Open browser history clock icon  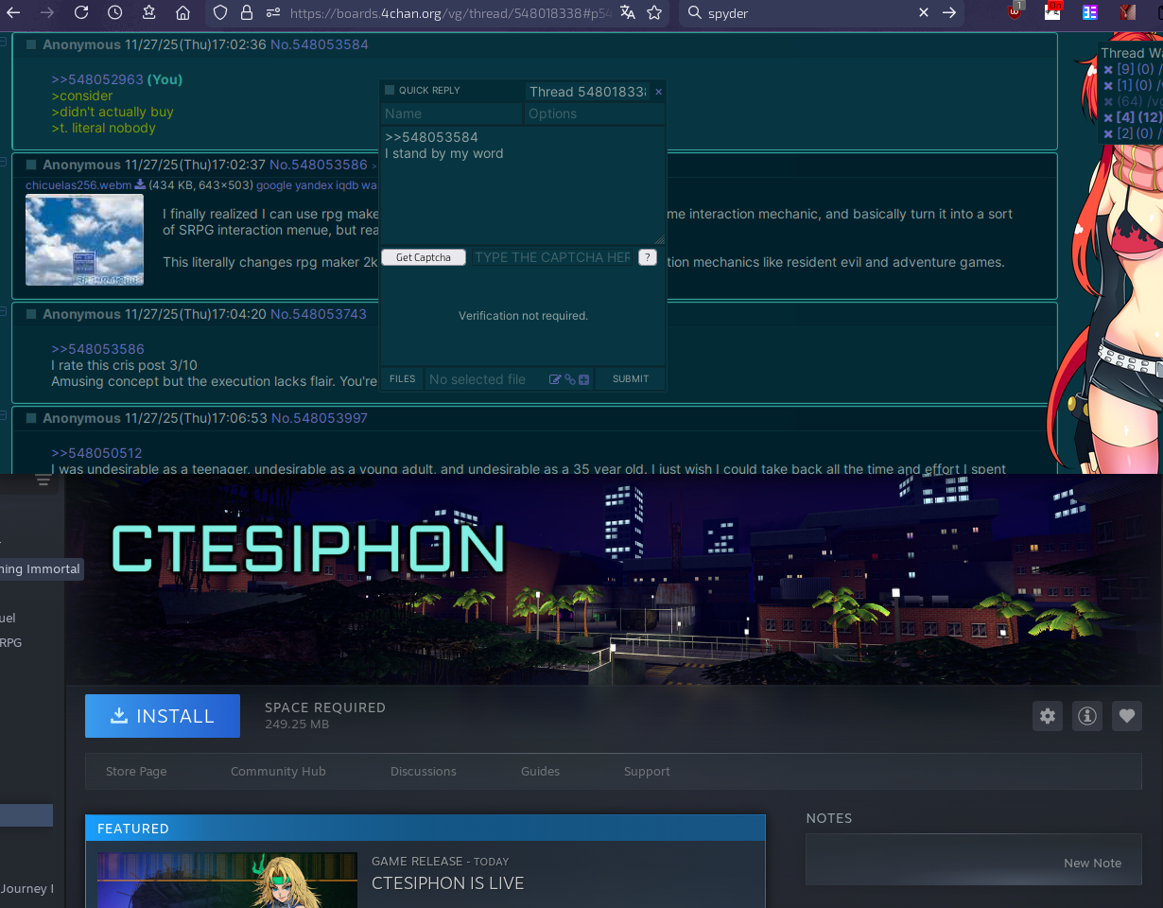114,12
